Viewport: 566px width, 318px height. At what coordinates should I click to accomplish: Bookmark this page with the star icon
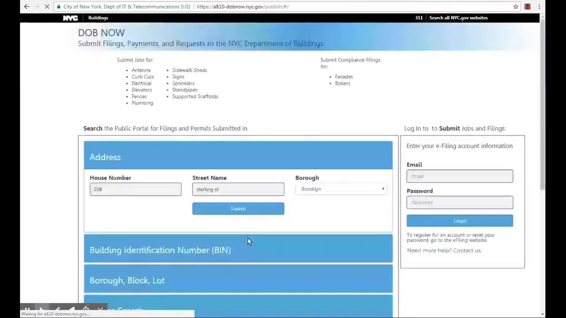(516, 7)
